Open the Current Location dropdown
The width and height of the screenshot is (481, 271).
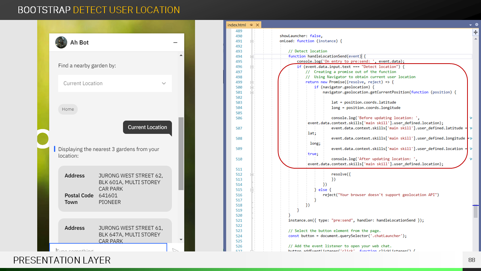115,84
